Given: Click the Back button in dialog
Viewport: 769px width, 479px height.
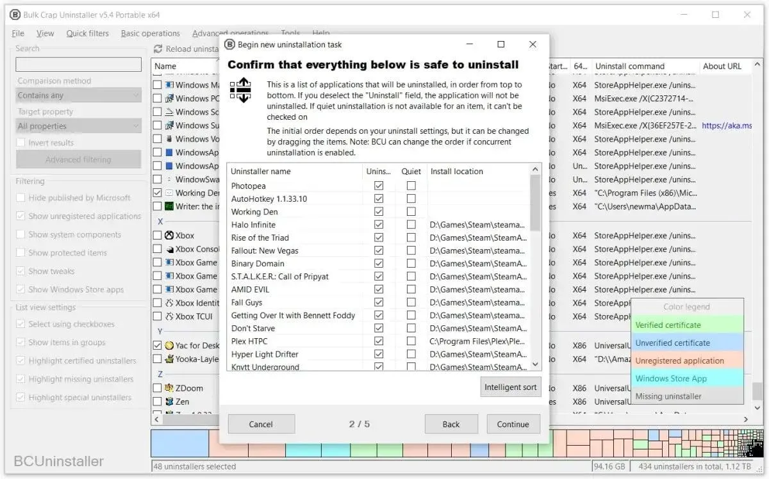Looking at the screenshot, I should tap(451, 424).
